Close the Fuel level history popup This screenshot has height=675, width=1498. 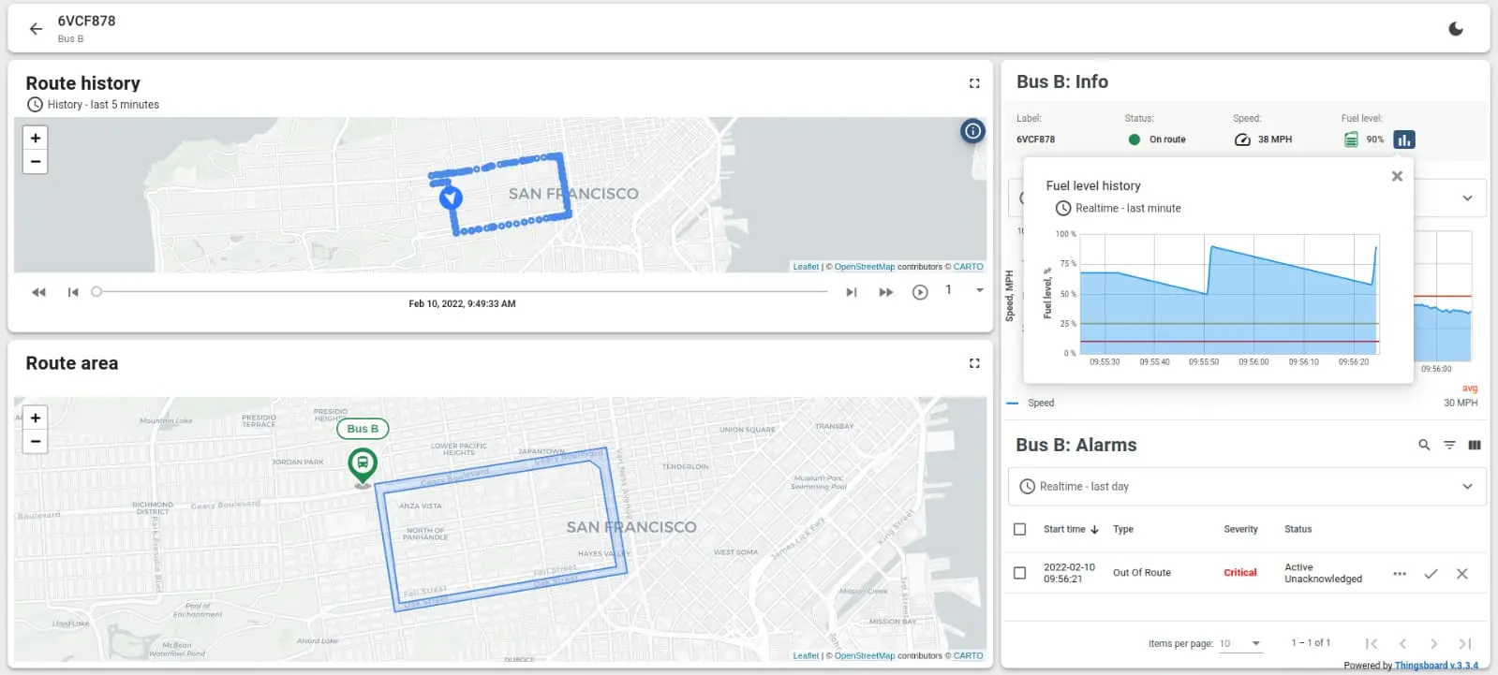tap(1397, 176)
